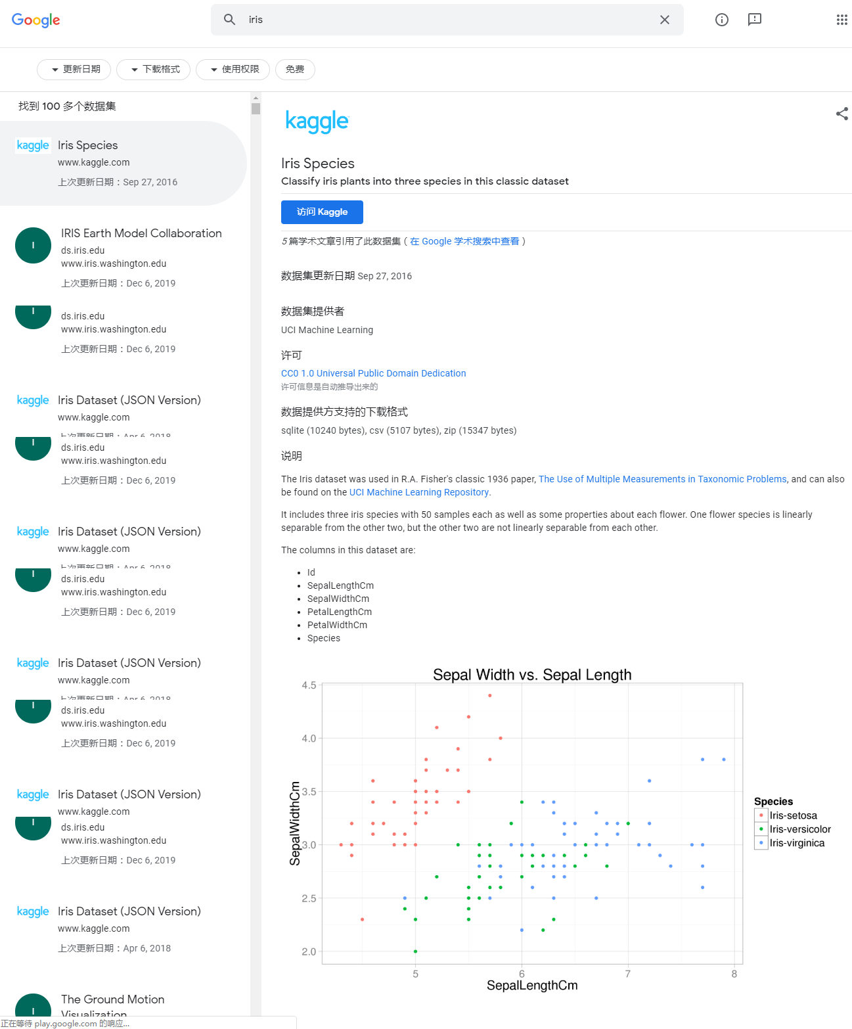Clear the search box with X icon
This screenshot has width=852, height=1029.
tap(665, 20)
